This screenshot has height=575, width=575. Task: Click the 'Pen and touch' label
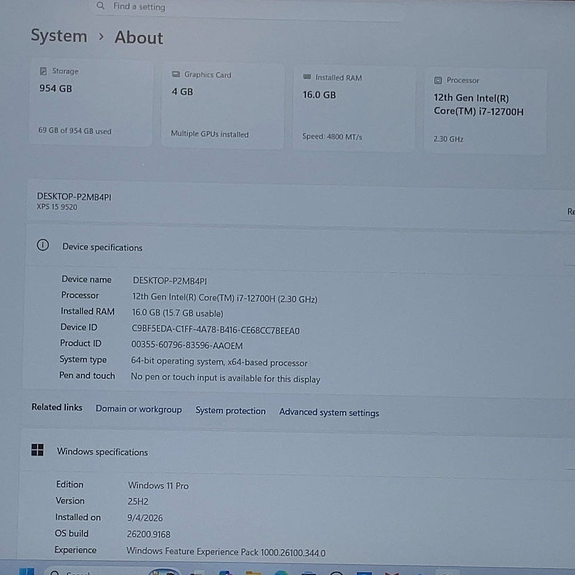(x=87, y=375)
